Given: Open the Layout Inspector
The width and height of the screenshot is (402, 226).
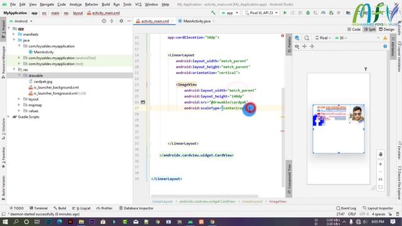Looking at the screenshot, I should click(x=378, y=208).
